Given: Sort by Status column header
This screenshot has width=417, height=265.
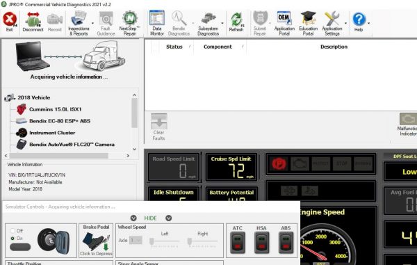Looking at the screenshot, I should [174, 47].
